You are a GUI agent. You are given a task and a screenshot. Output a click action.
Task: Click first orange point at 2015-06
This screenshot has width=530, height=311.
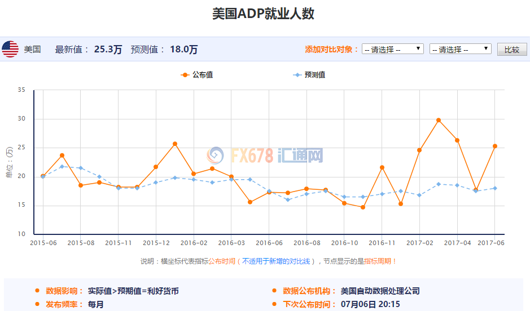click(43, 176)
